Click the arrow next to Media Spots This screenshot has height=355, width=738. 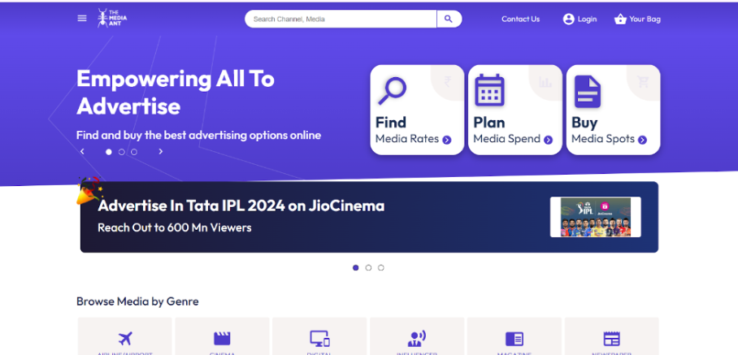(642, 140)
